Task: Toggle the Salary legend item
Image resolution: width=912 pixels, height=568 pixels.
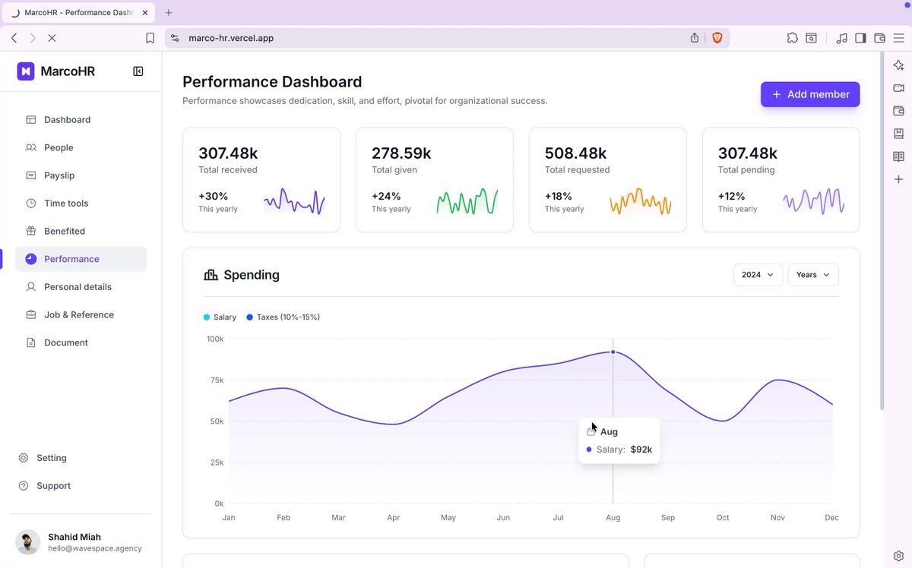Action: [x=220, y=317]
